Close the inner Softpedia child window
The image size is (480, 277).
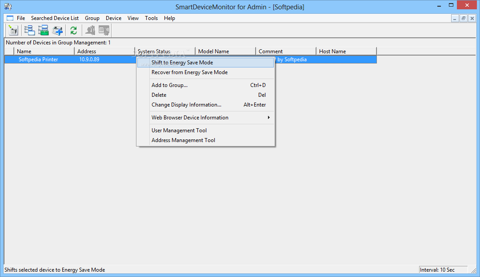click(472, 19)
